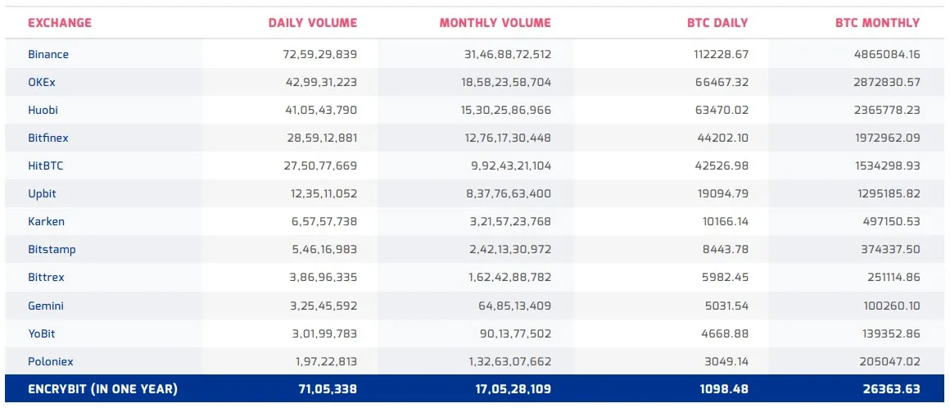Click Karken daily volume 6,57,57,738
Screen dimensions: 950x408
[x=325, y=221]
